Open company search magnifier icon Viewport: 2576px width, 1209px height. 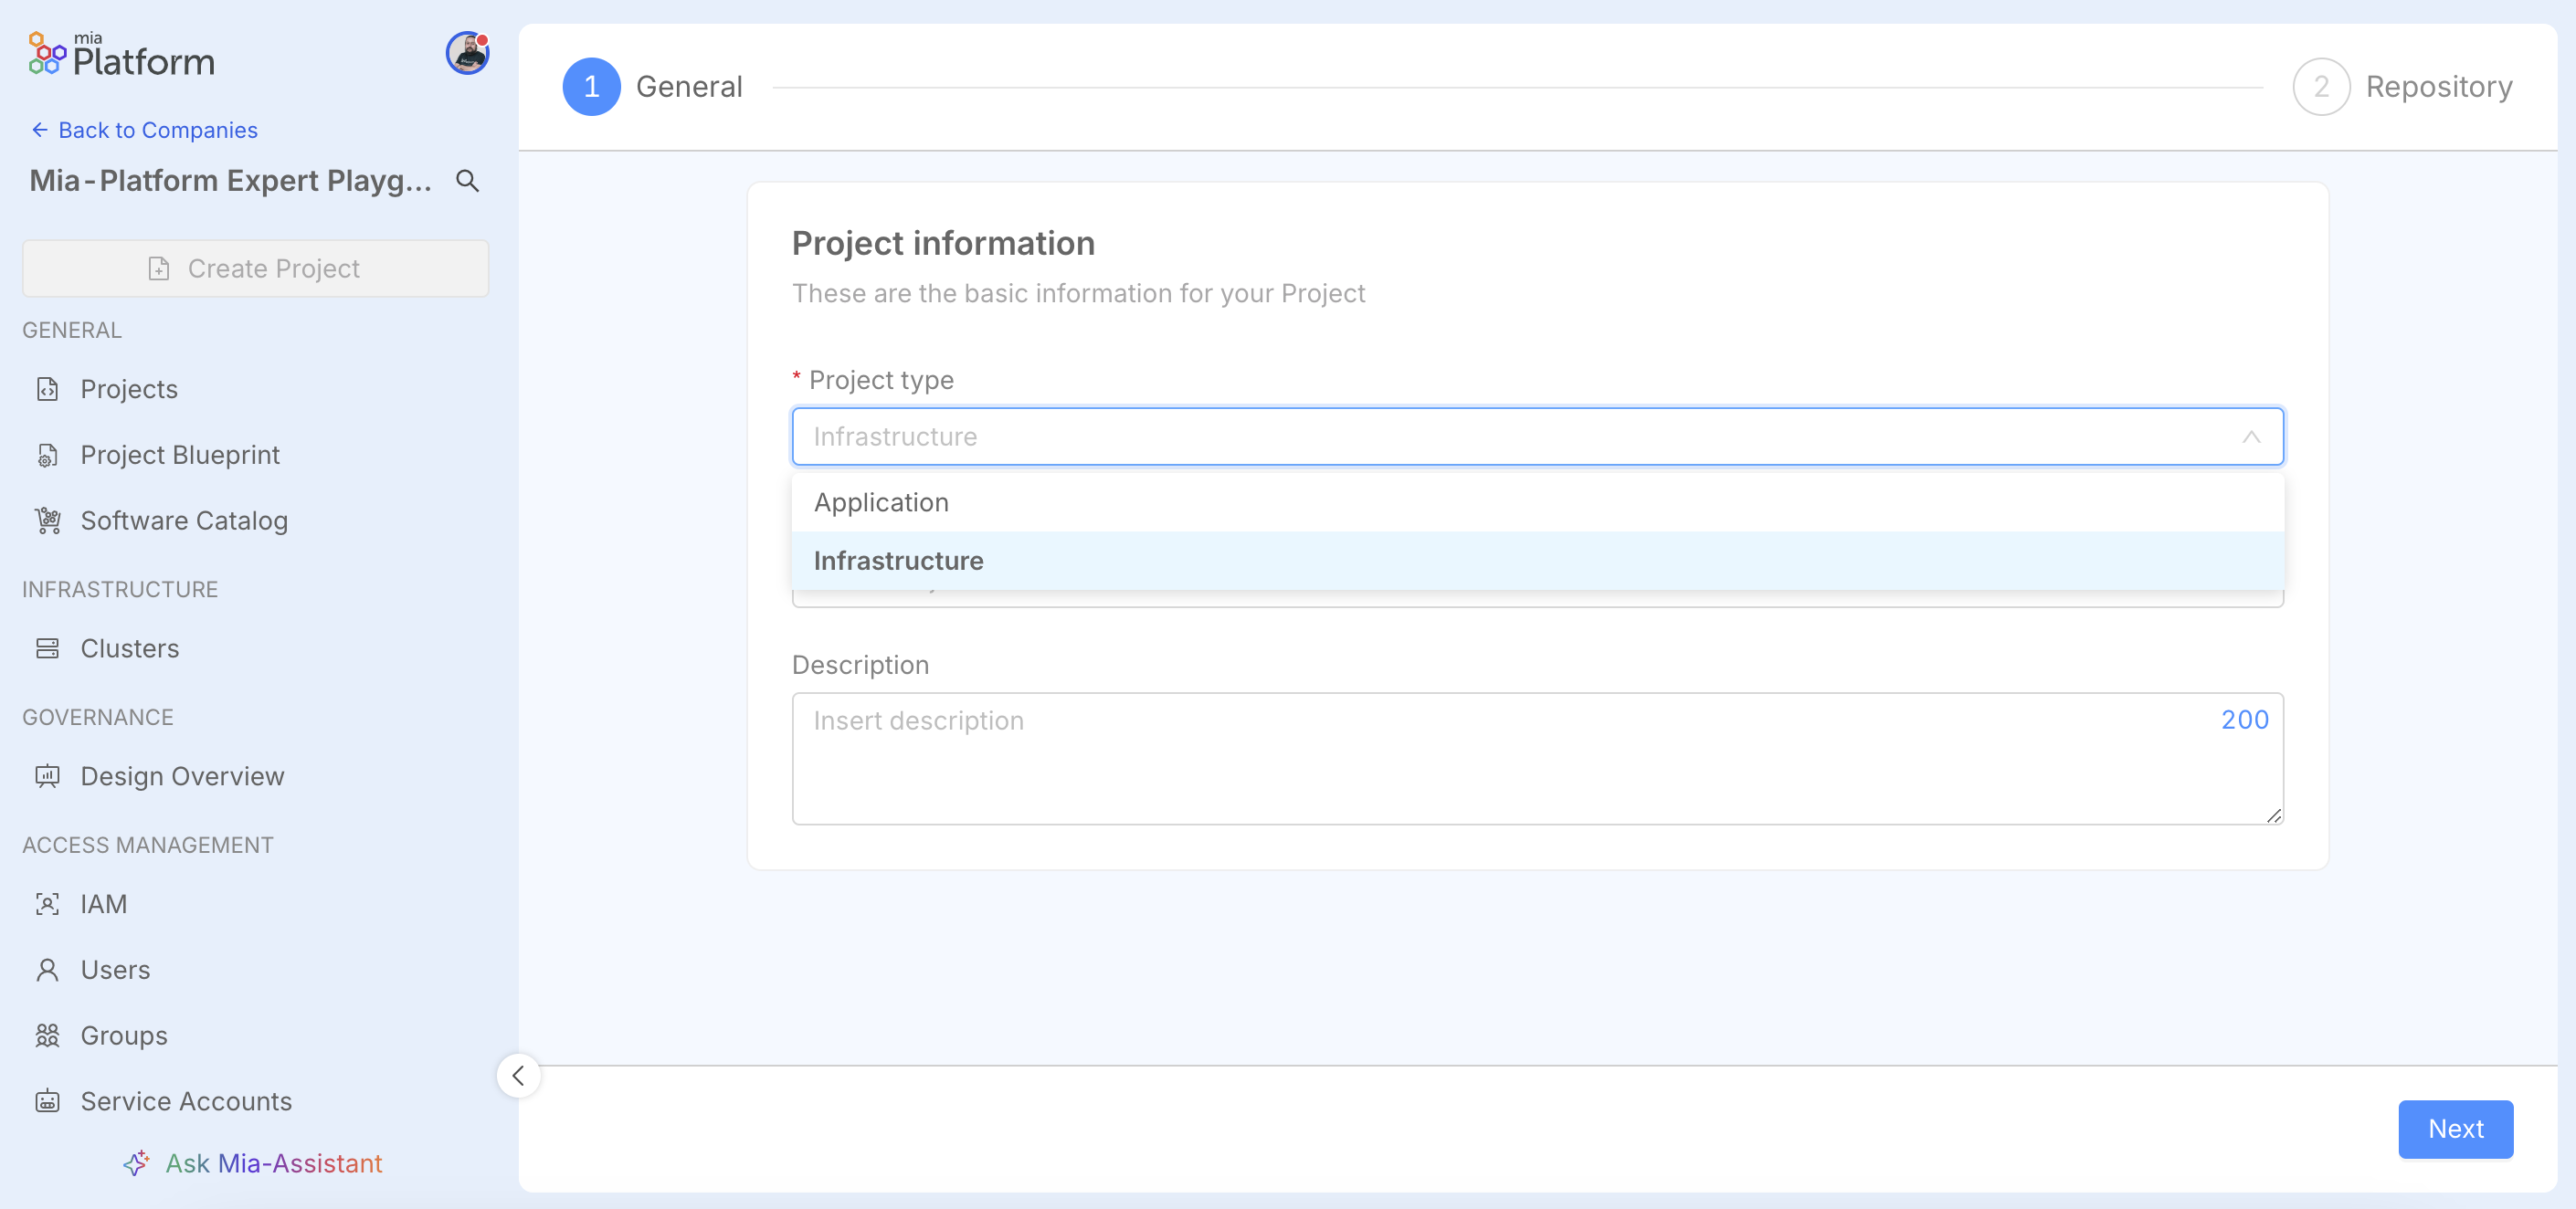467,181
